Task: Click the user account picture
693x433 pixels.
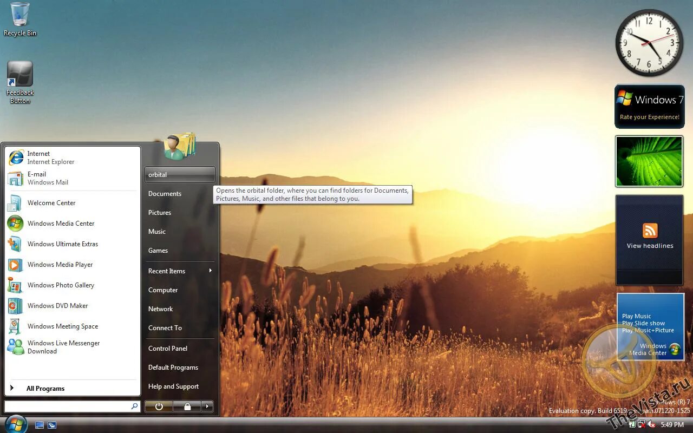Action: click(x=179, y=146)
